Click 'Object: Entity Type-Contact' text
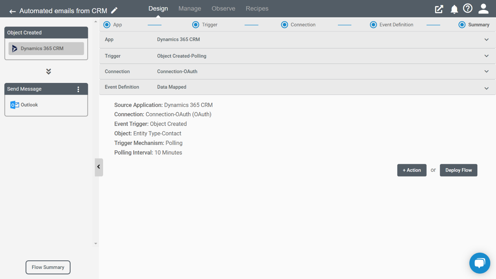This screenshot has height=279, width=496. 148,134
